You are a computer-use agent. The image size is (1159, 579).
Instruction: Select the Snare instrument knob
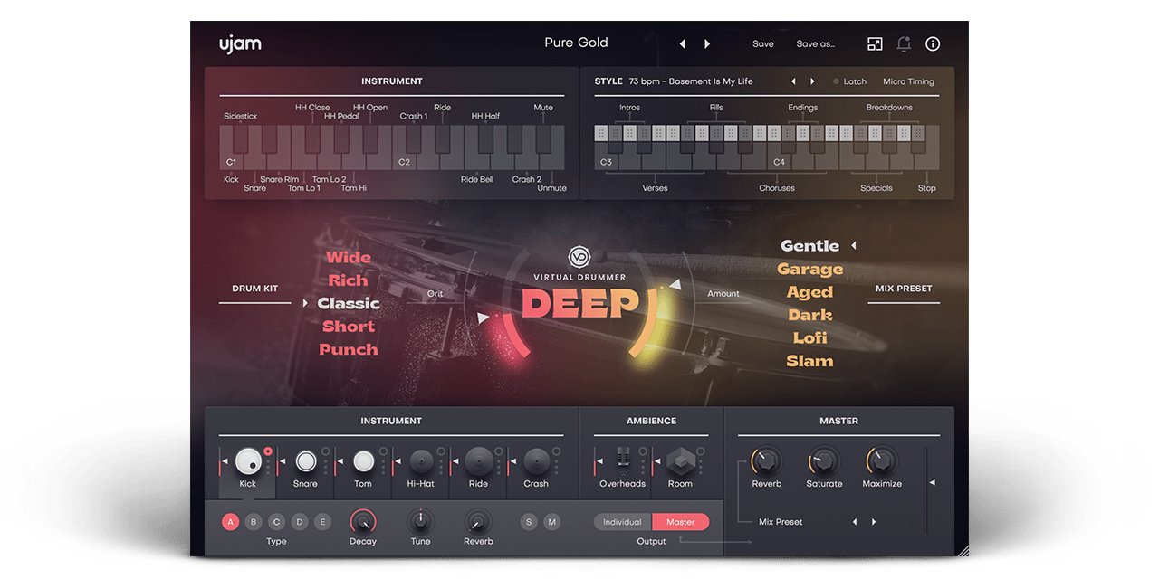[x=305, y=460]
